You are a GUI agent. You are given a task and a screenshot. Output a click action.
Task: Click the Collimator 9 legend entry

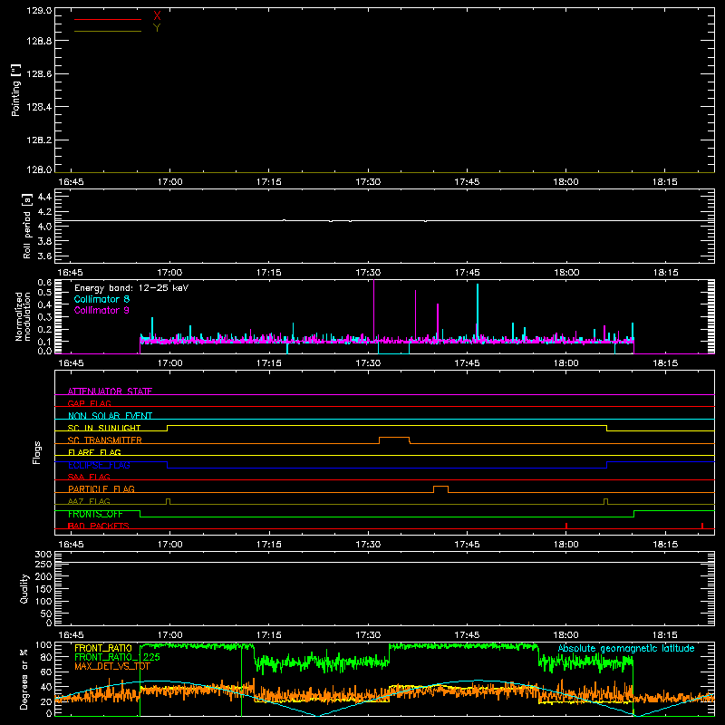click(x=101, y=310)
